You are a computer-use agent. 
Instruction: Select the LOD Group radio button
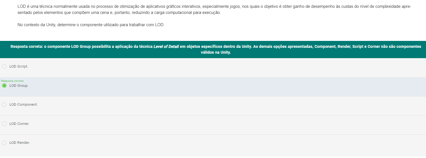tap(4, 86)
